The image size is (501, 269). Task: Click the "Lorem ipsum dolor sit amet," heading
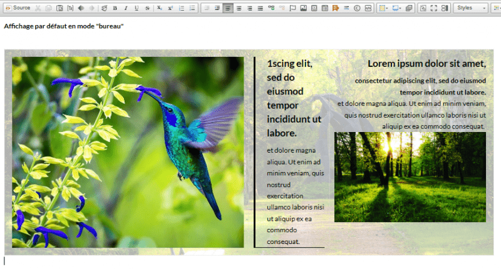[426, 63]
